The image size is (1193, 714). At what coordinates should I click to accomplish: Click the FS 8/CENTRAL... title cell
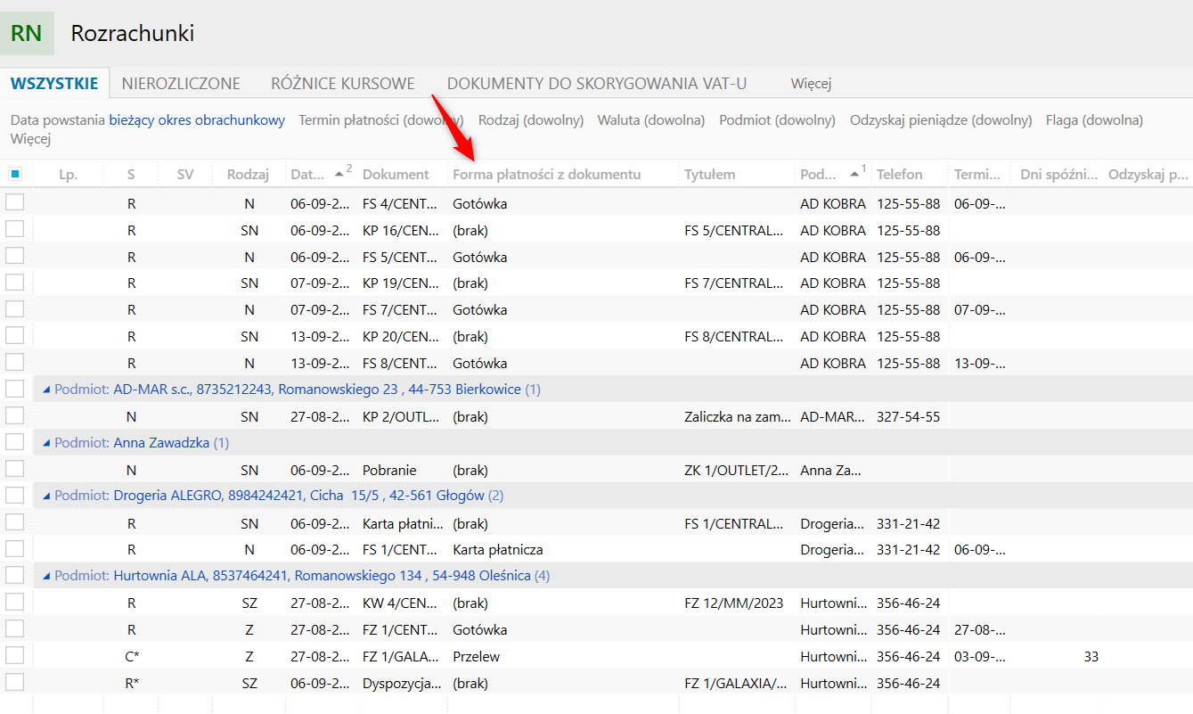click(x=734, y=337)
